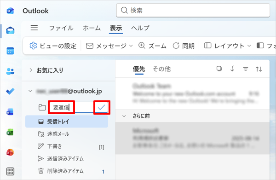Open the Calendar app in sidebar
Viewport: 276px width, 180px height.
pos(10,51)
